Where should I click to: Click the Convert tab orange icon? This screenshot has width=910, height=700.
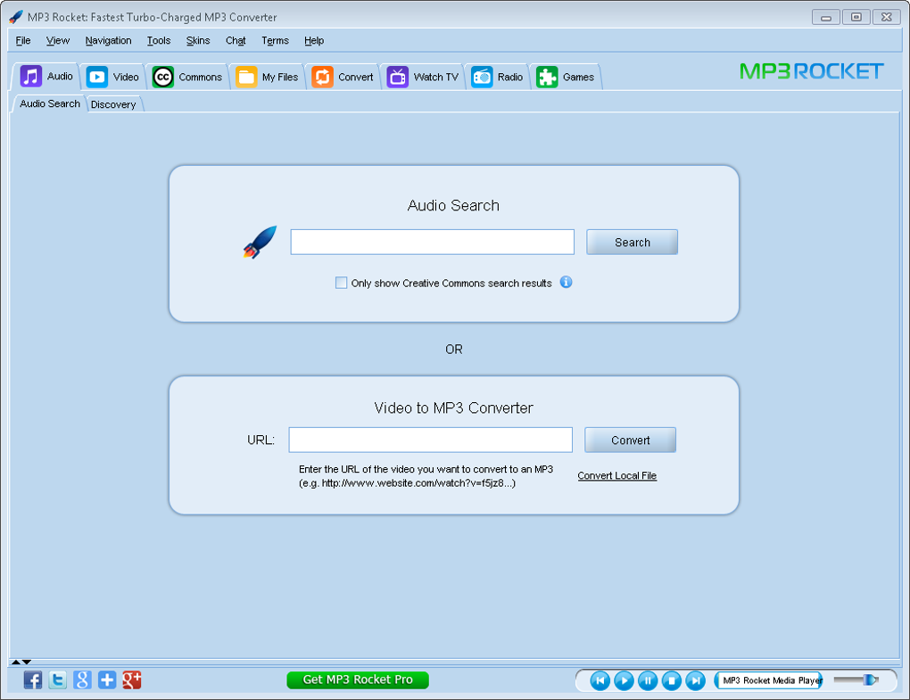[323, 77]
